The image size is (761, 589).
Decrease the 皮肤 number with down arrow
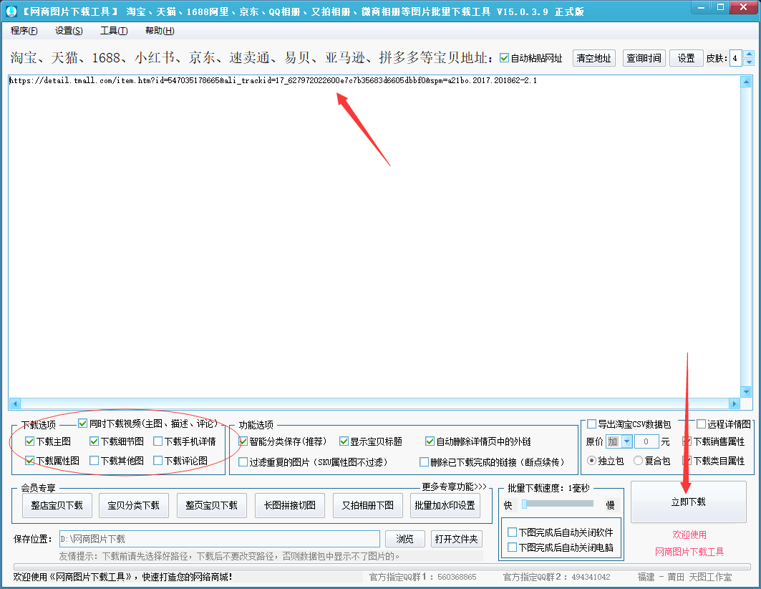click(749, 62)
